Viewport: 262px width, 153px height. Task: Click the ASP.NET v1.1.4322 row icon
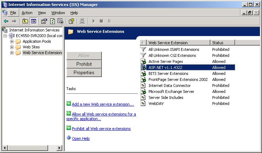click(x=143, y=67)
